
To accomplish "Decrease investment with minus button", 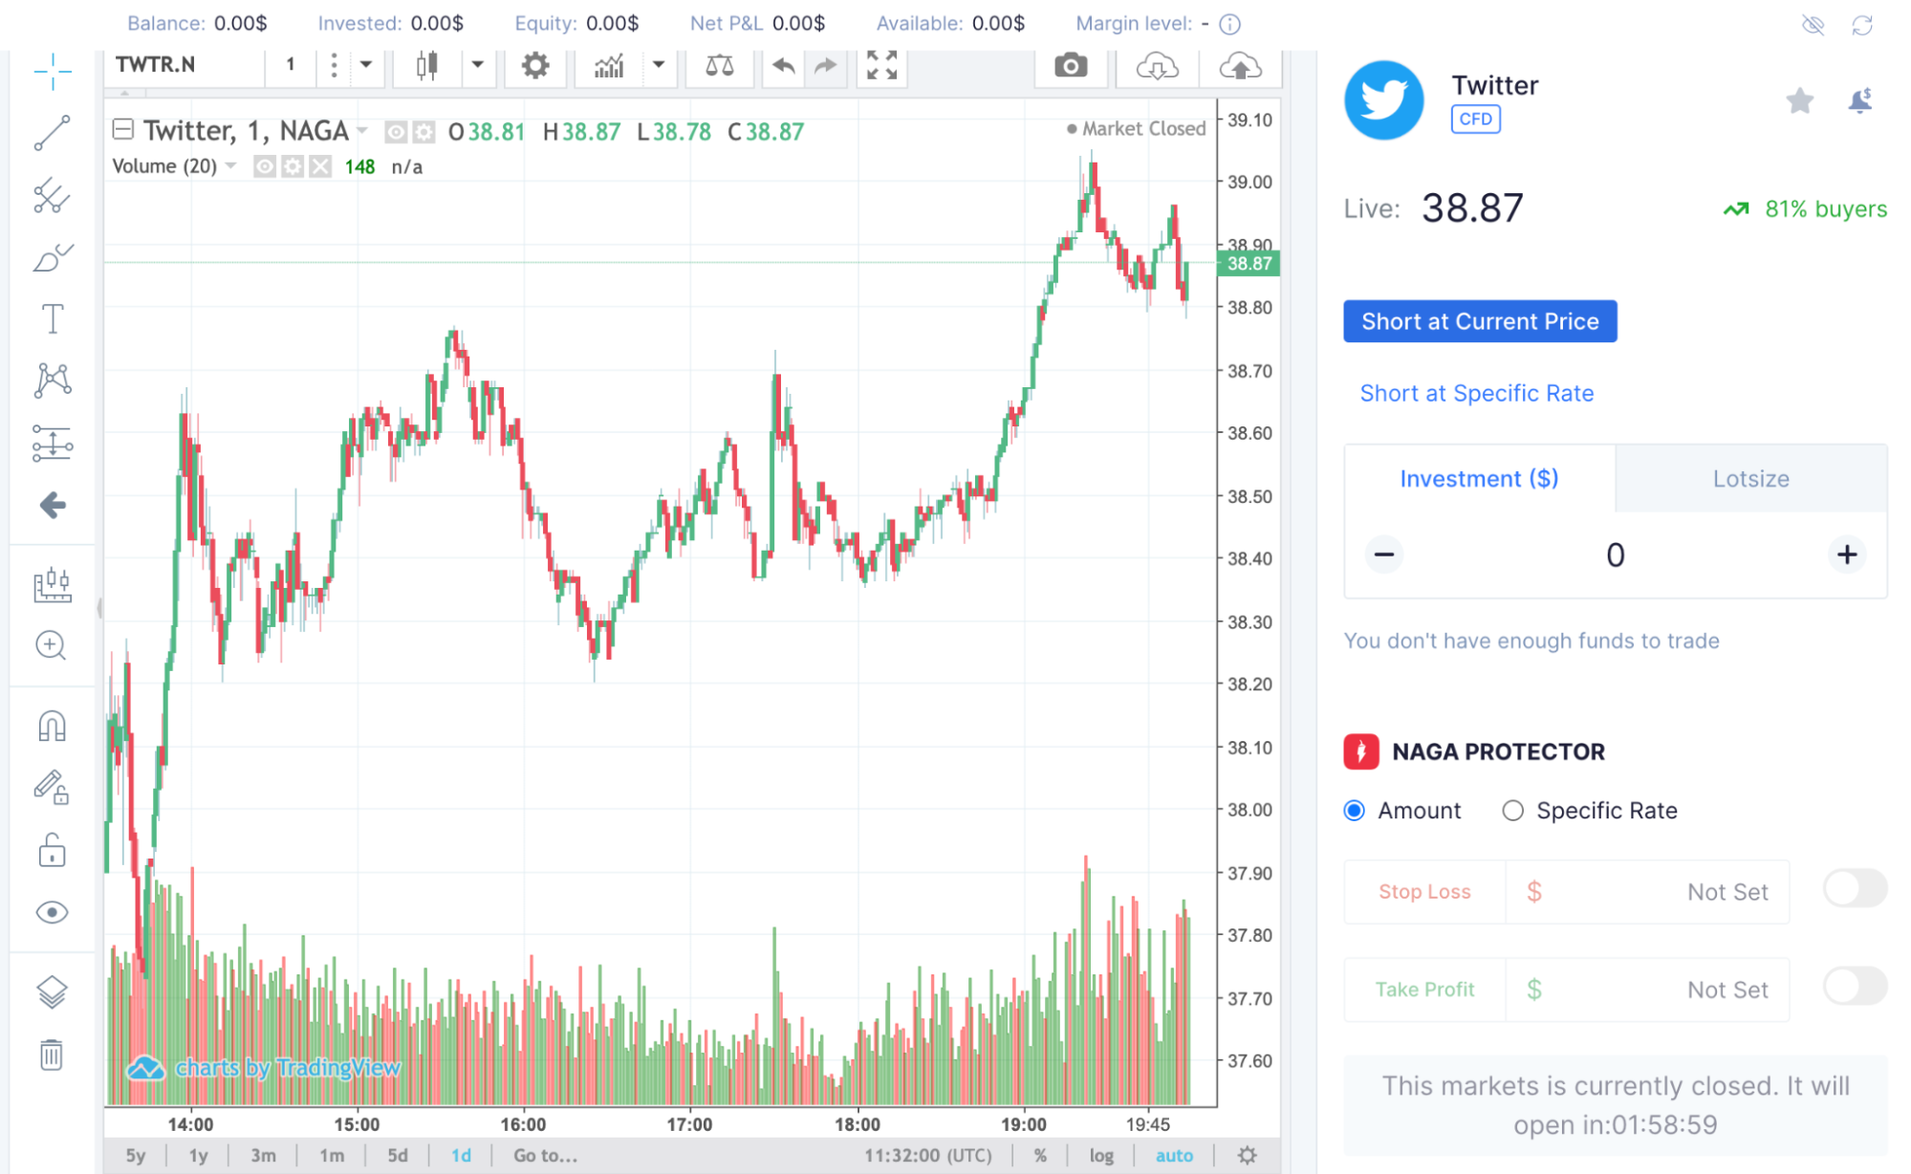I will (x=1383, y=554).
